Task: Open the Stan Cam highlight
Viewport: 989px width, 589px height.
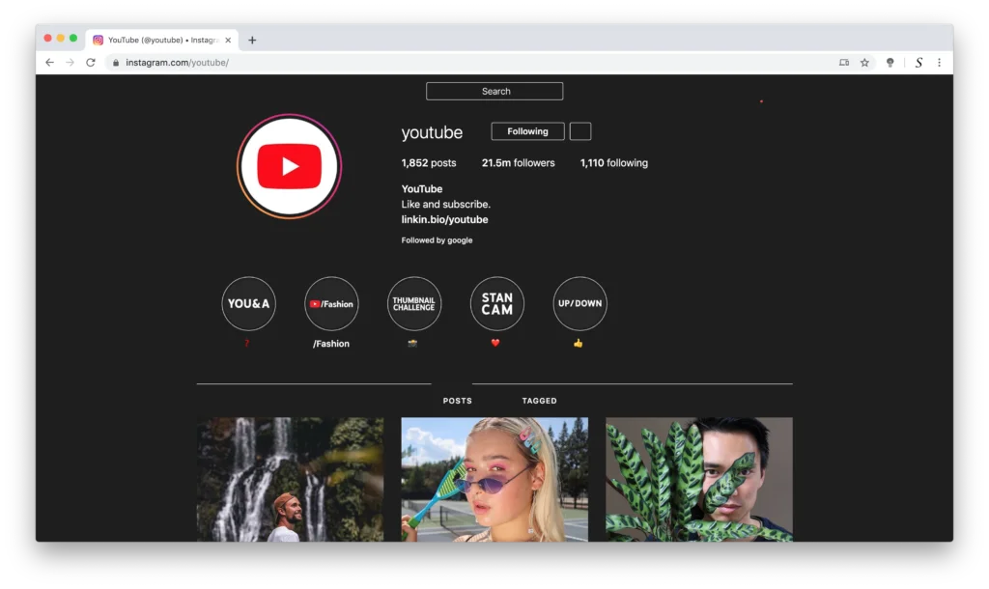Action: tap(497, 303)
